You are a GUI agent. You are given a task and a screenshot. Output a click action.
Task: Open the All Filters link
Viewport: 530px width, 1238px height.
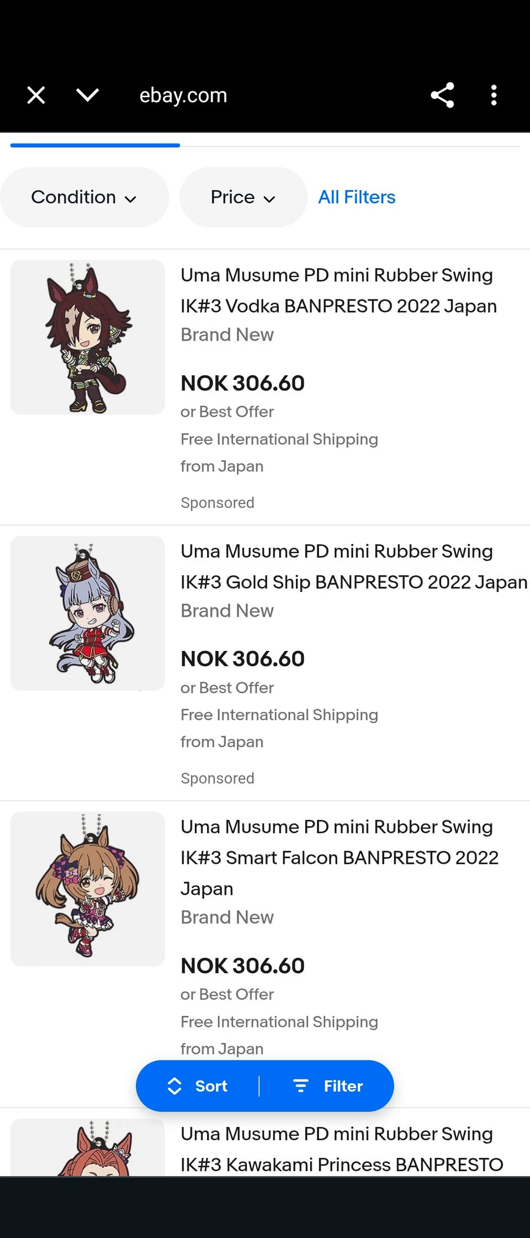click(x=357, y=197)
